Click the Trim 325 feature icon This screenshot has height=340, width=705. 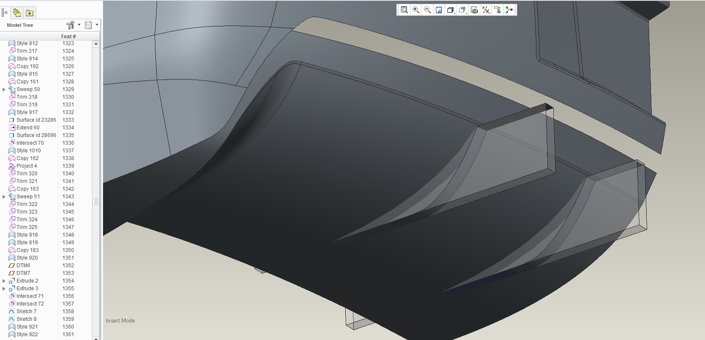click(x=12, y=227)
